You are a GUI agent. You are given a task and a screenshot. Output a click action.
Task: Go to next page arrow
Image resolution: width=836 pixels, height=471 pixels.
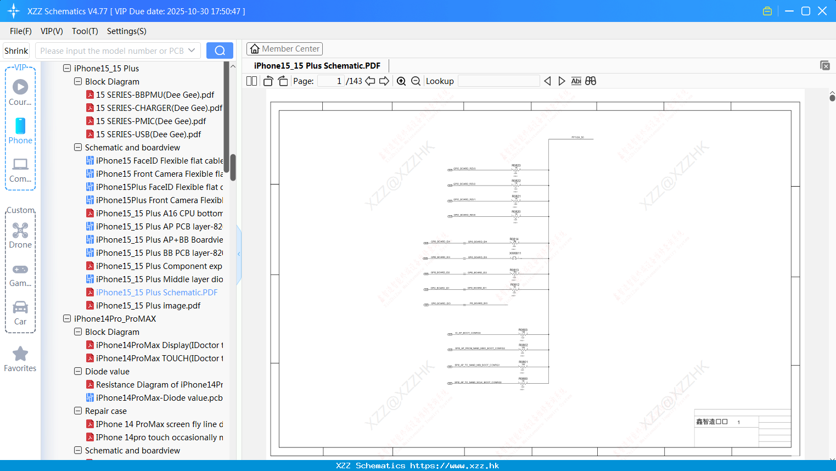pos(384,81)
